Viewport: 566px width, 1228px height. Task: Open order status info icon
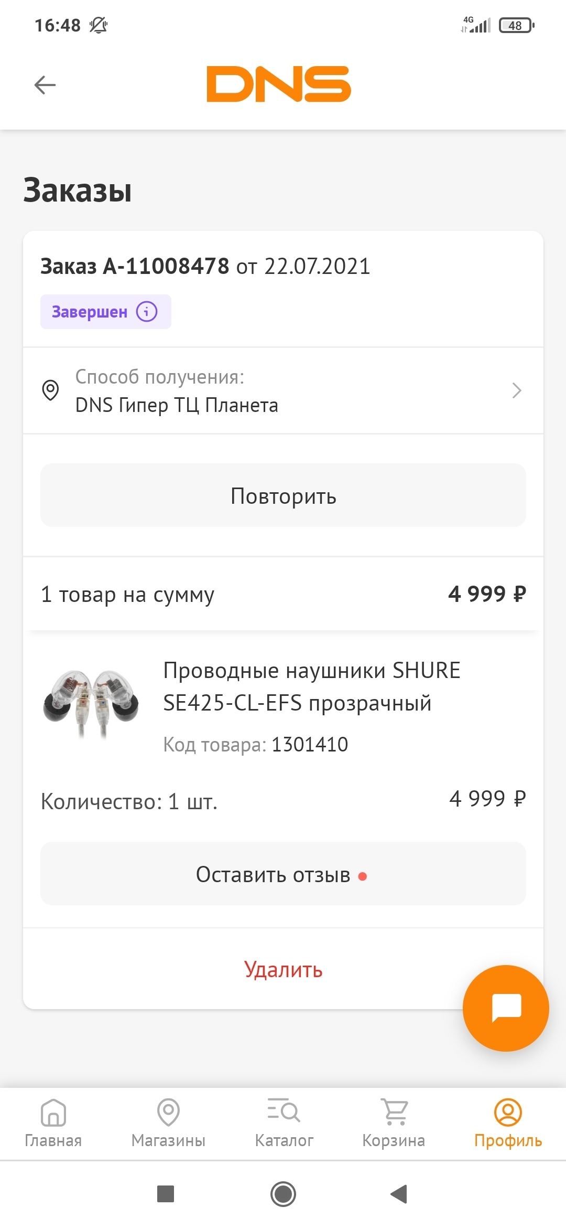(147, 311)
